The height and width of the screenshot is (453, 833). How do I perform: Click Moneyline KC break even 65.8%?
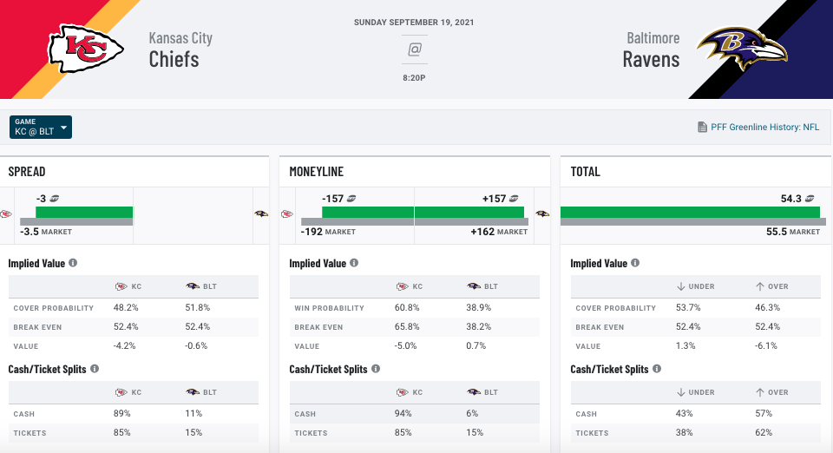pos(407,326)
